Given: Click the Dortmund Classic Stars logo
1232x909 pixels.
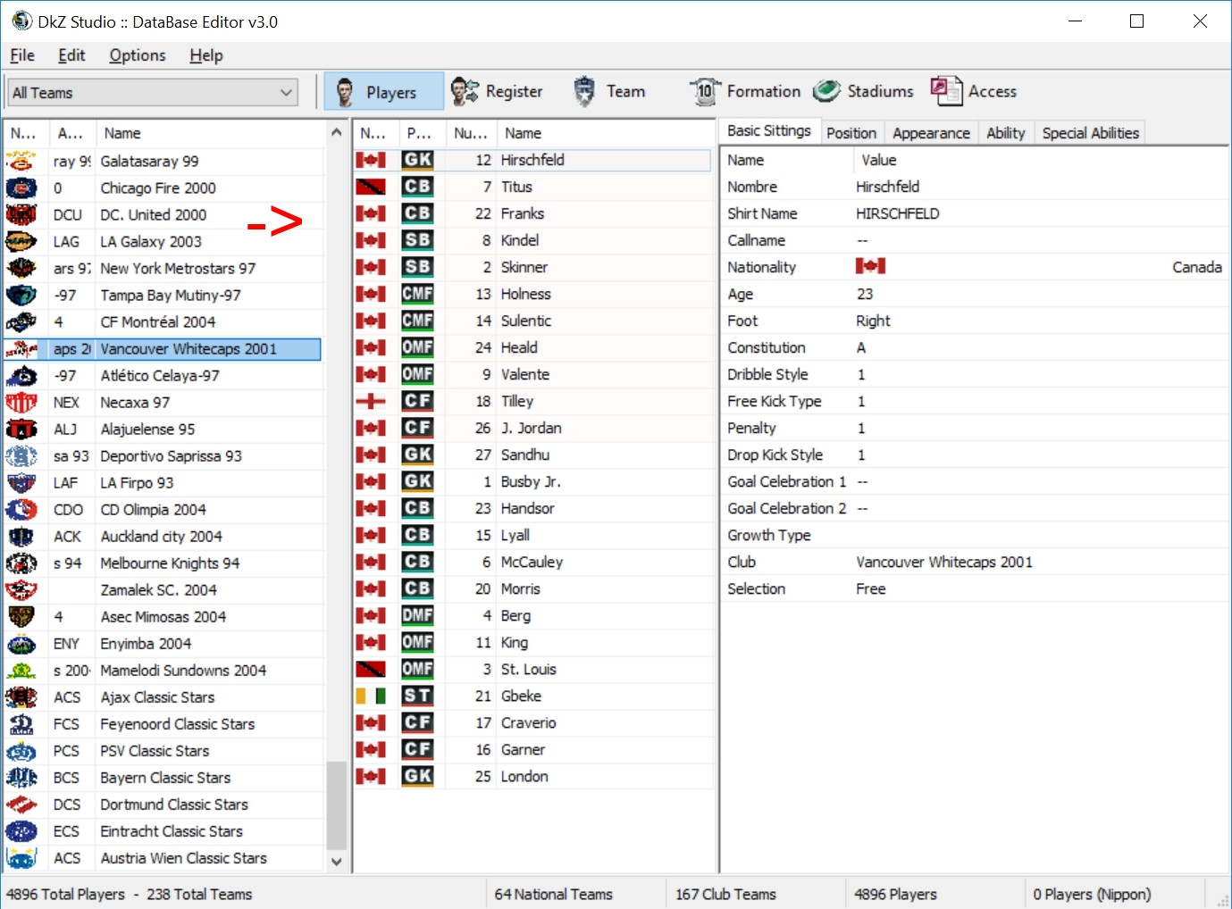Looking at the screenshot, I should click(x=21, y=804).
